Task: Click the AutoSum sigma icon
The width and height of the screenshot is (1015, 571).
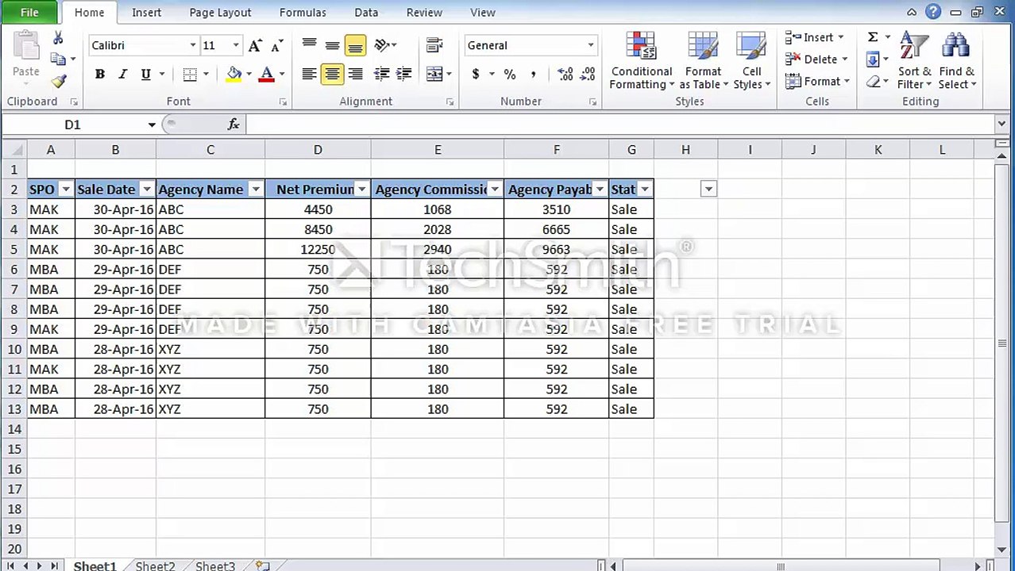Action: coord(873,37)
